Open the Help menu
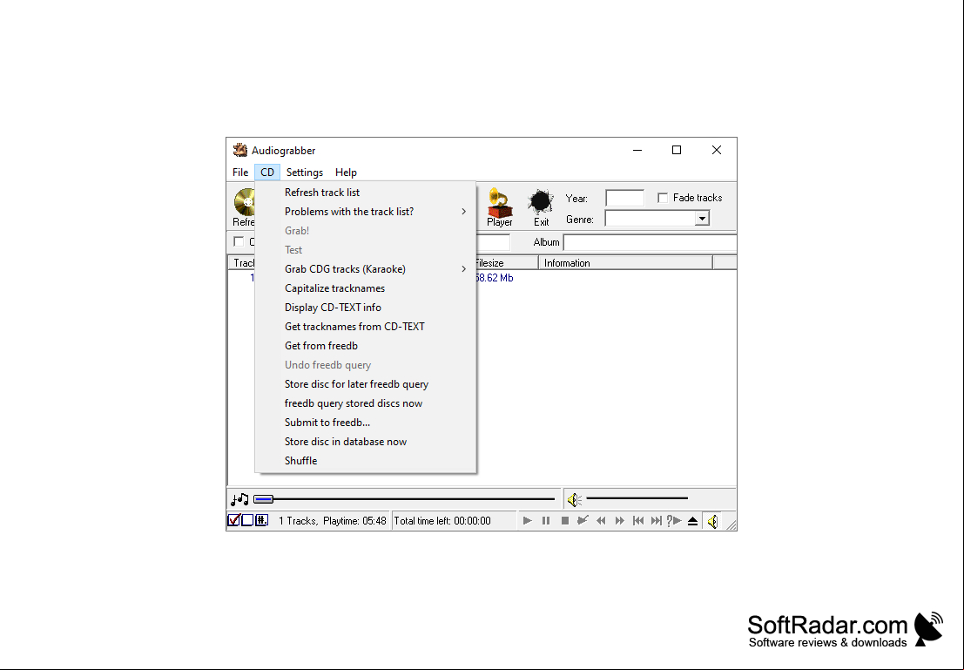The width and height of the screenshot is (964, 670). point(346,173)
